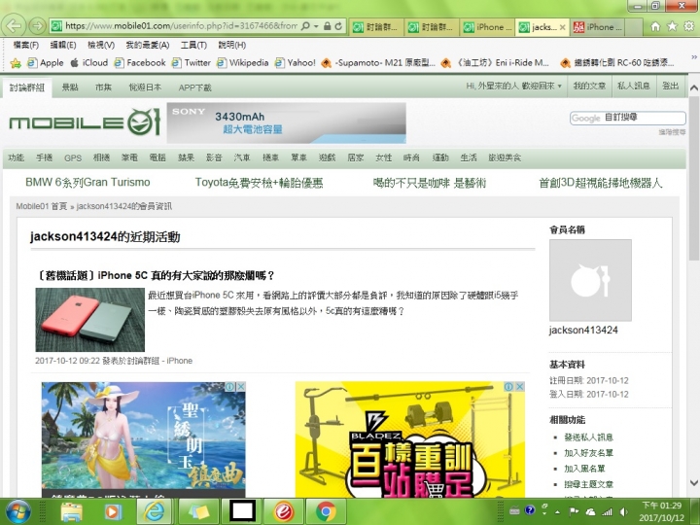
Task: Click the jackson413424 member avatar
Action: (x=590, y=280)
